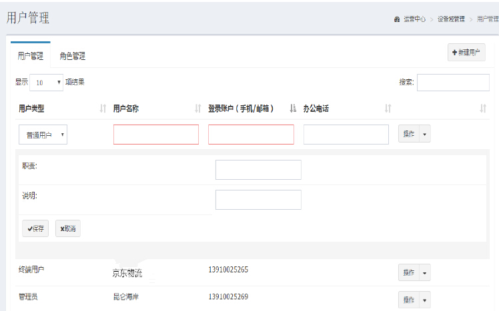Click the 职责 input field

[258, 170]
